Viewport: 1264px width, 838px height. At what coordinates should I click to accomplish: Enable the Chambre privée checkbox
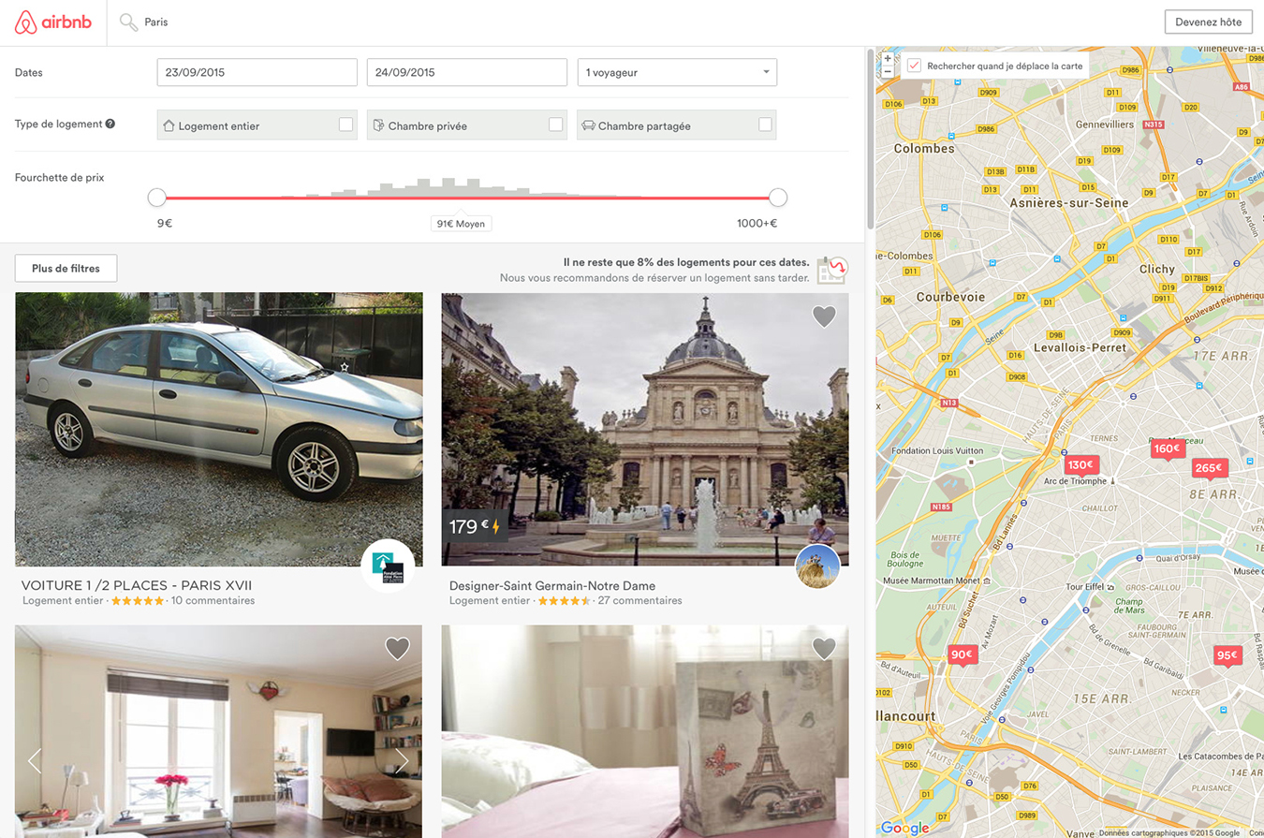tap(556, 125)
